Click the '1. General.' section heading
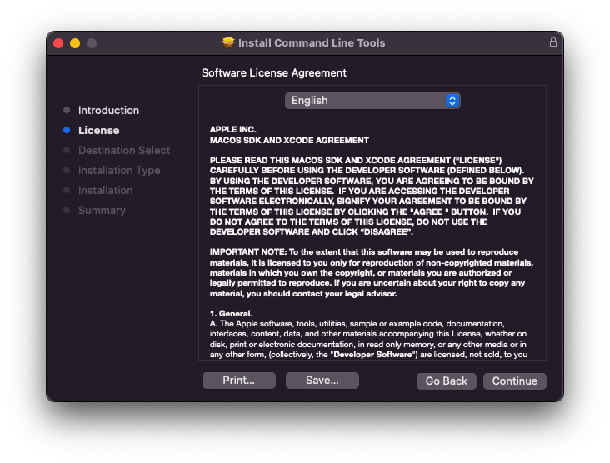This screenshot has width=610, height=463. (x=231, y=313)
